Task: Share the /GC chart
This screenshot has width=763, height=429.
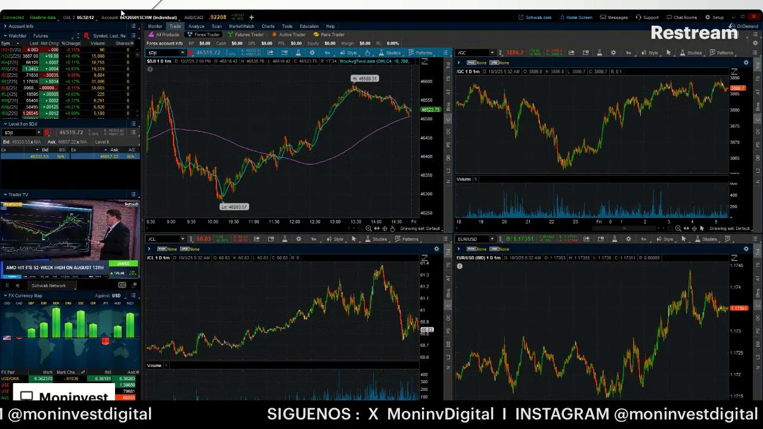Action: click(571, 53)
